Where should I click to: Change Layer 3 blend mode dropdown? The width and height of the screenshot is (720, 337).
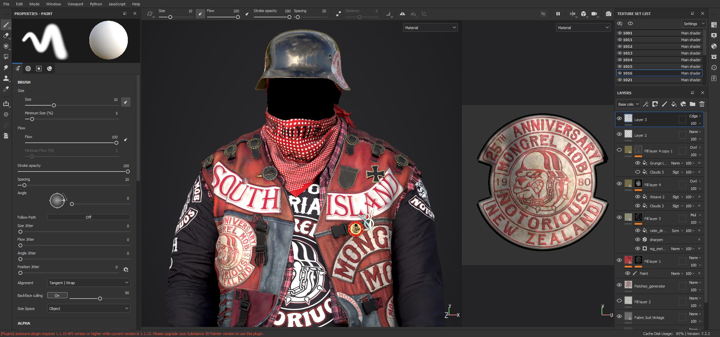[x=695, y=116]
